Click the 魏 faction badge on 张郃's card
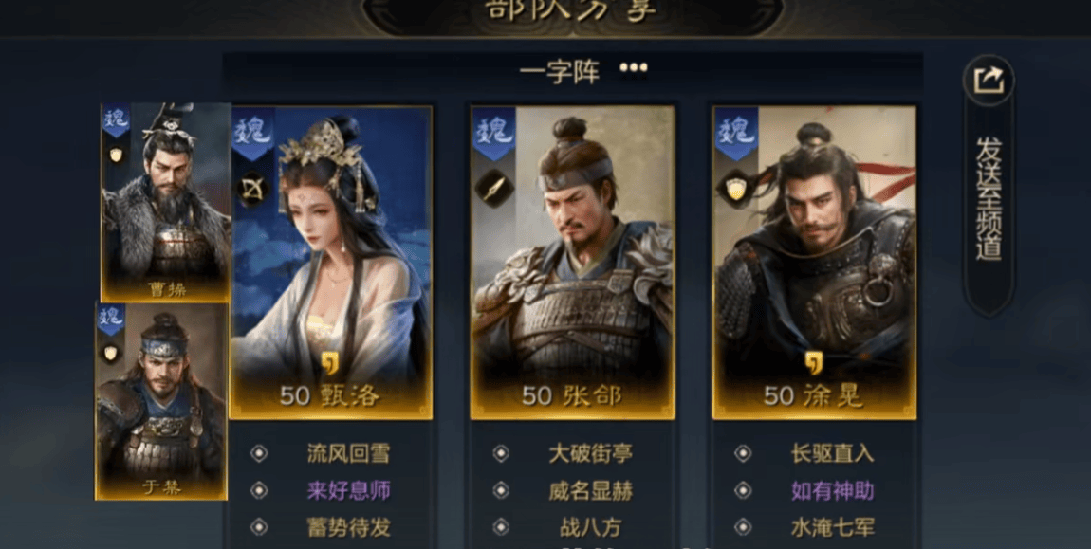Viewport: 1091px width, 549px height. (x=494, y=134)
